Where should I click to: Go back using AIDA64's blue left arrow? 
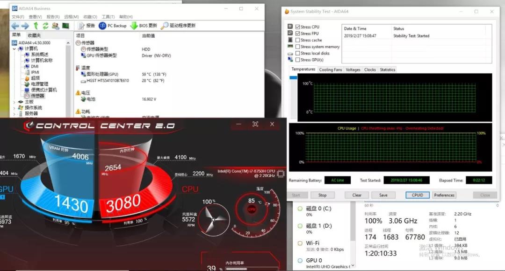pos(15,26)
